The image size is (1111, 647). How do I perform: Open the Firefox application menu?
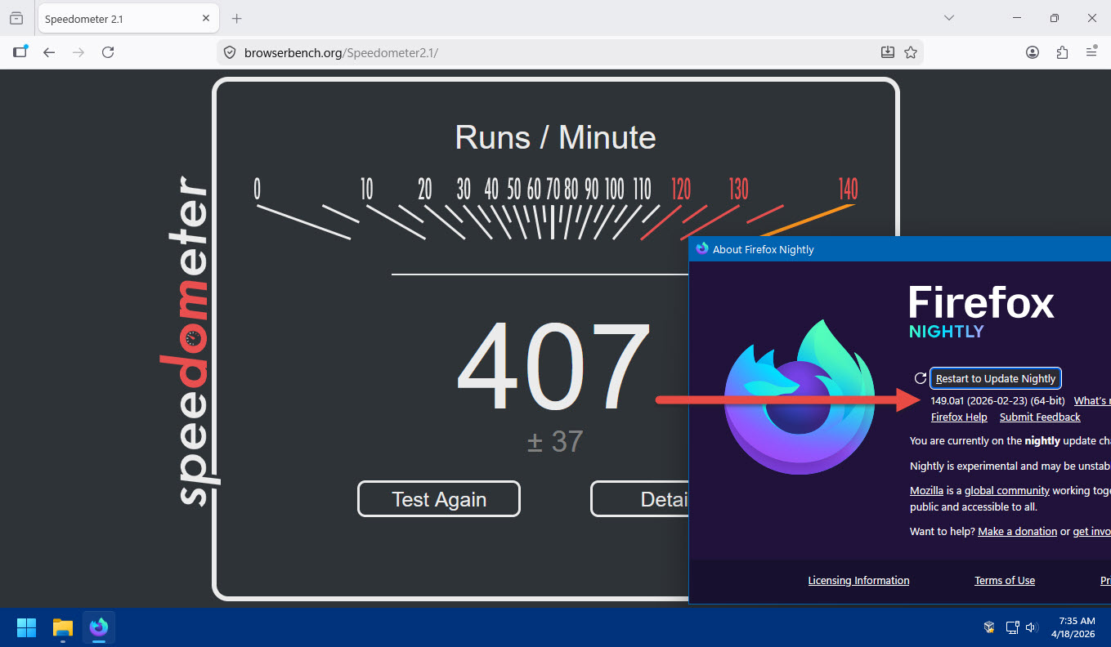pos(1091,52)
